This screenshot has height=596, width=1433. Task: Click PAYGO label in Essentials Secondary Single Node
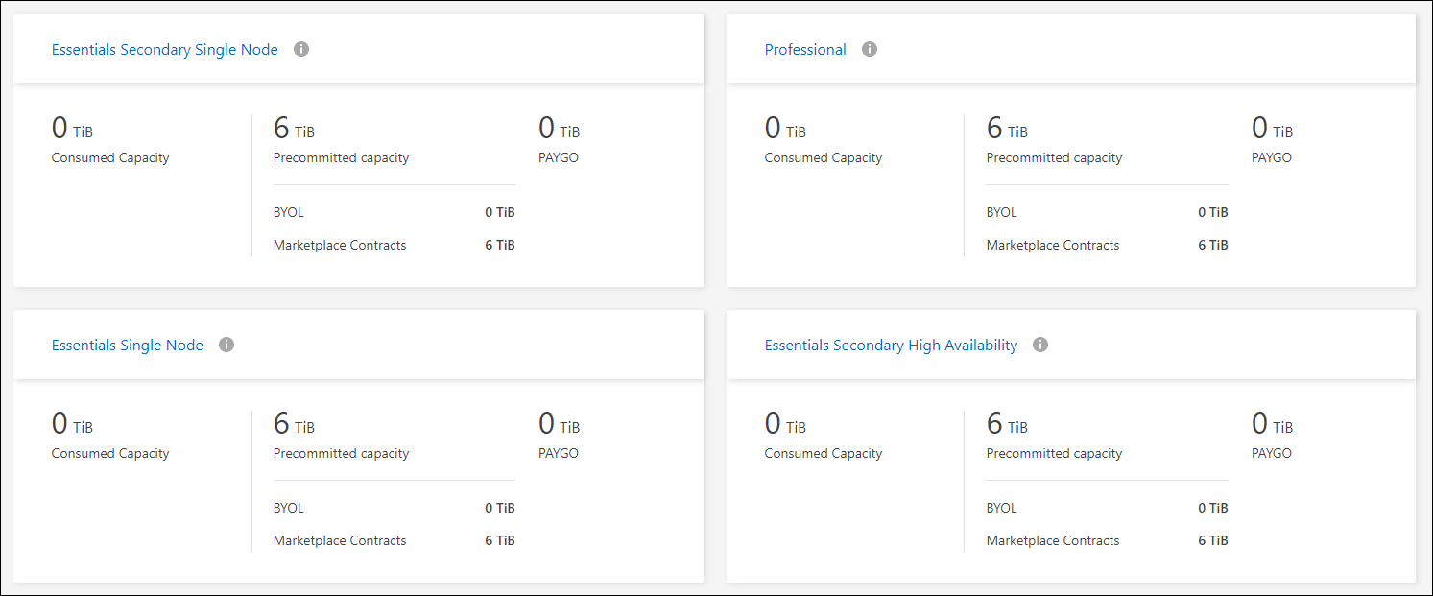coord(559,157)
